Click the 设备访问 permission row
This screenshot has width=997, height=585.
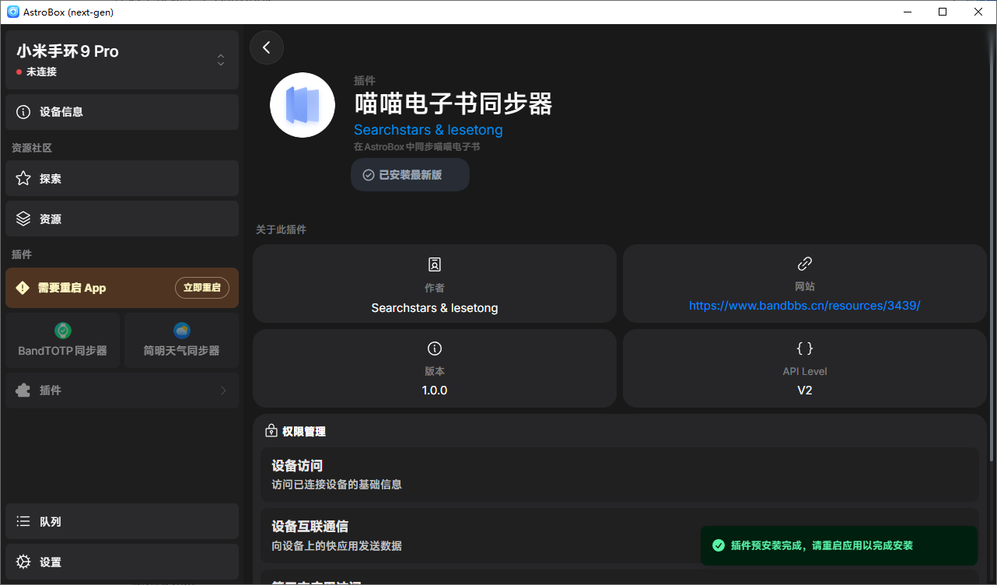pos(620,475)
